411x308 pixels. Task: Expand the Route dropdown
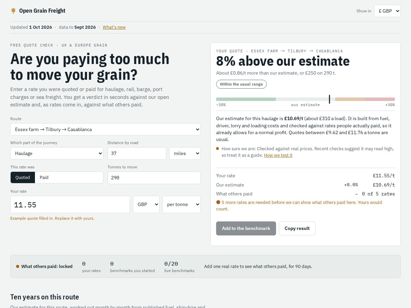coord(105,129)
